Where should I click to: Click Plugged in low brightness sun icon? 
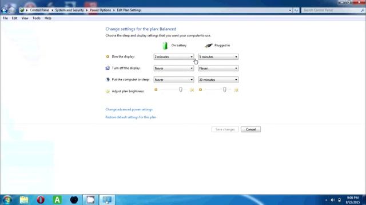[200, 90]
